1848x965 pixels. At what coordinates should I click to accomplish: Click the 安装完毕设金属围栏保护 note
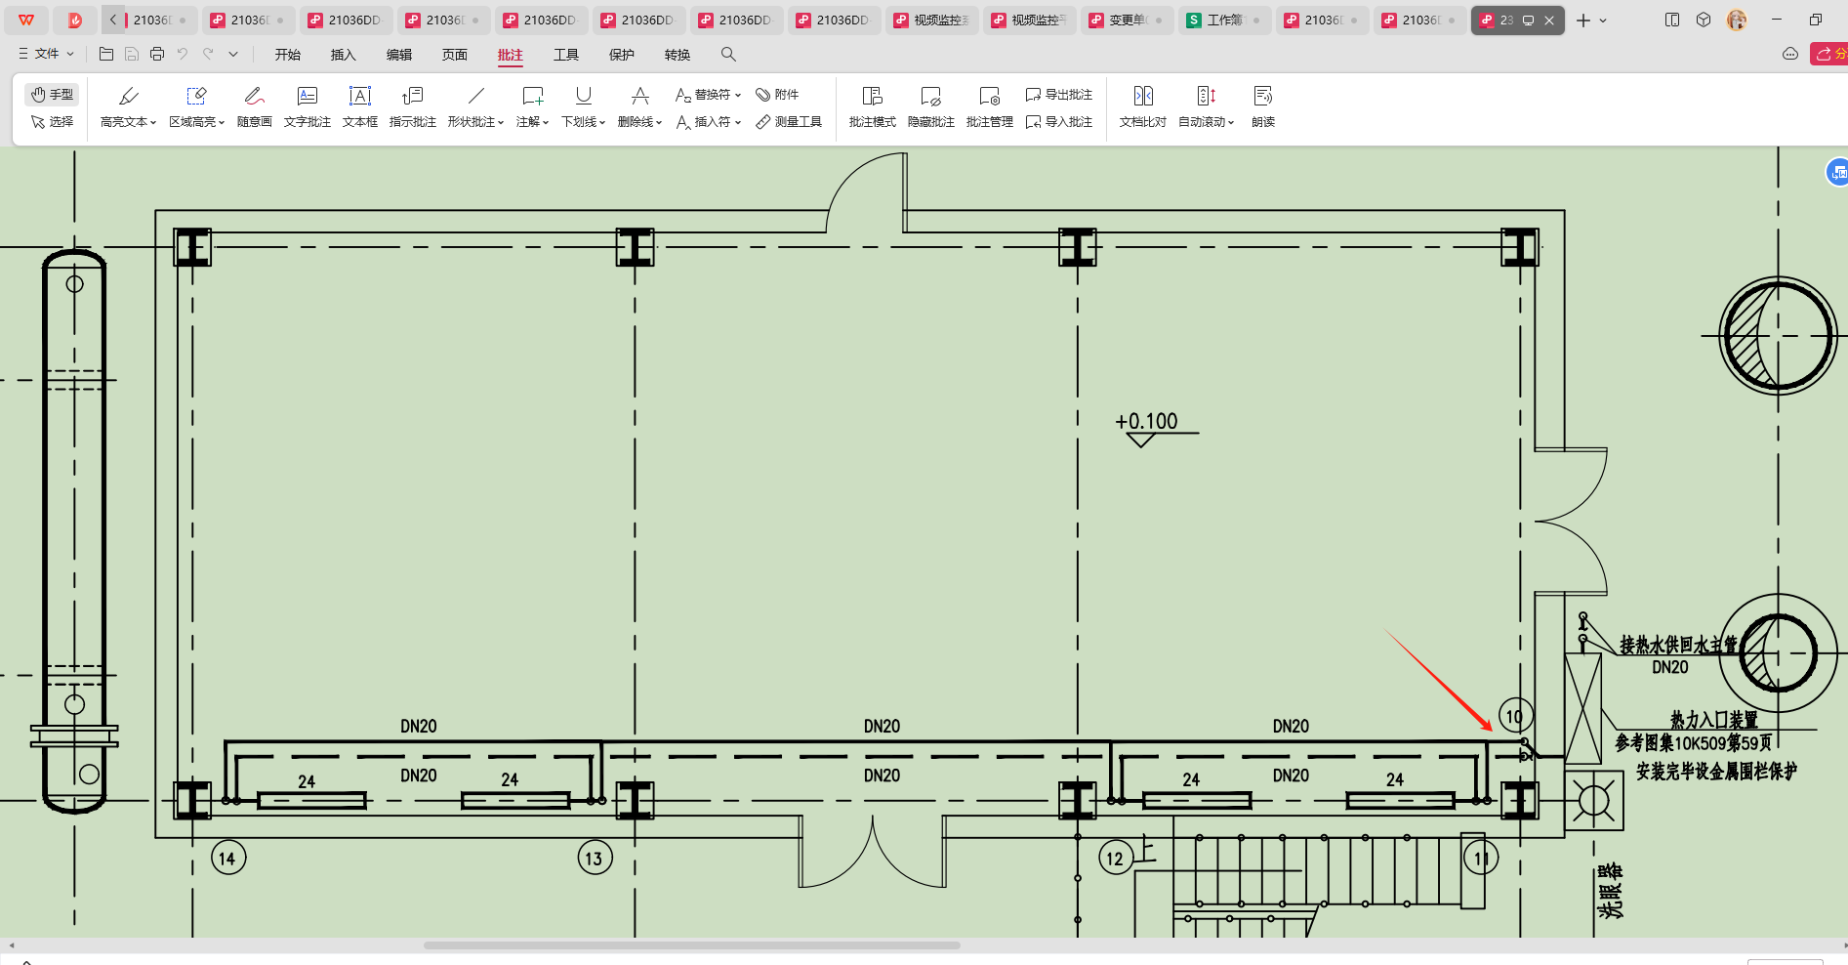click(1716, 772)
